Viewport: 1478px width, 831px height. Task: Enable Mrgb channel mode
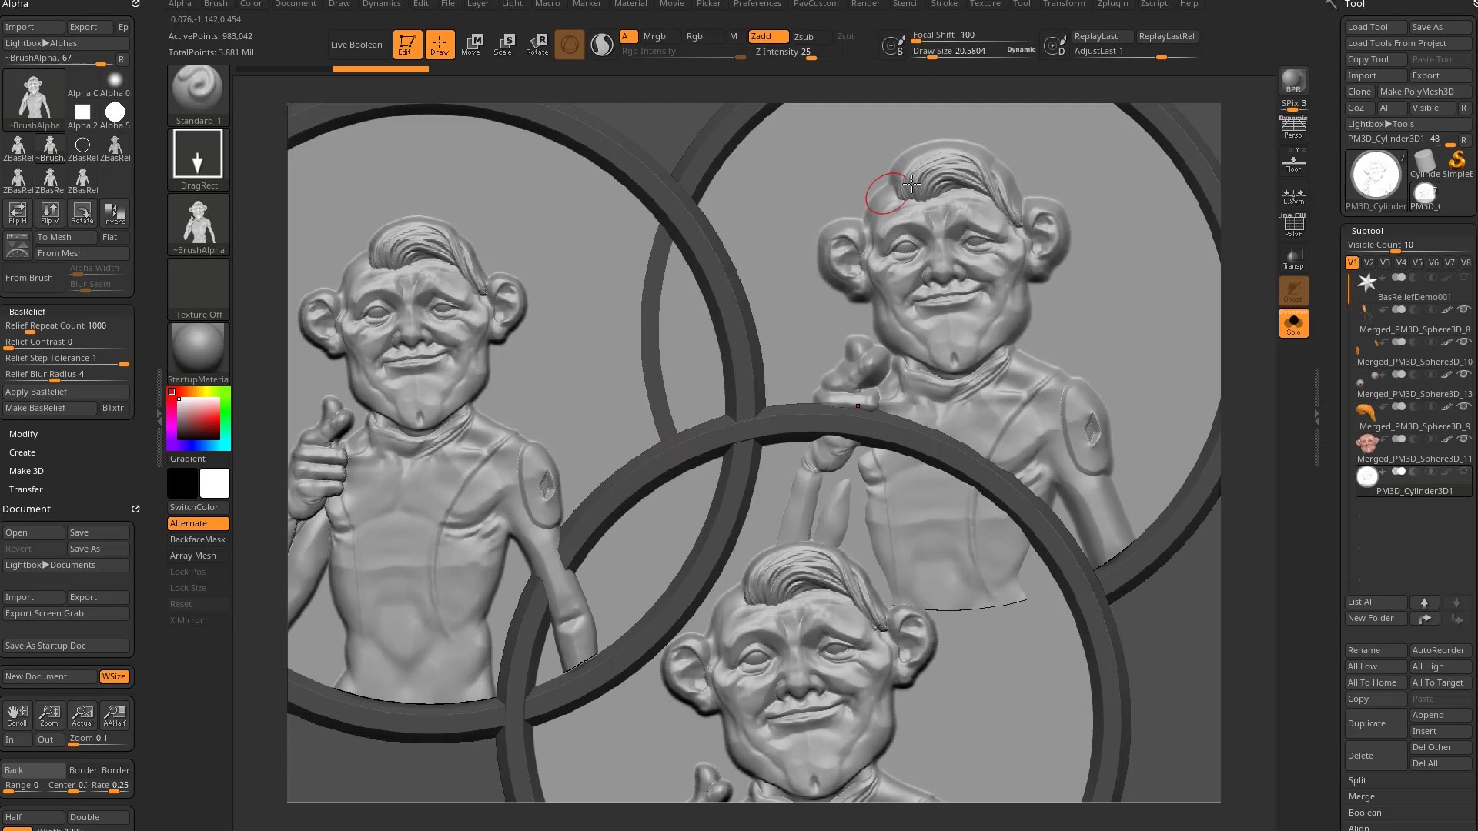[x=654, y=36]
